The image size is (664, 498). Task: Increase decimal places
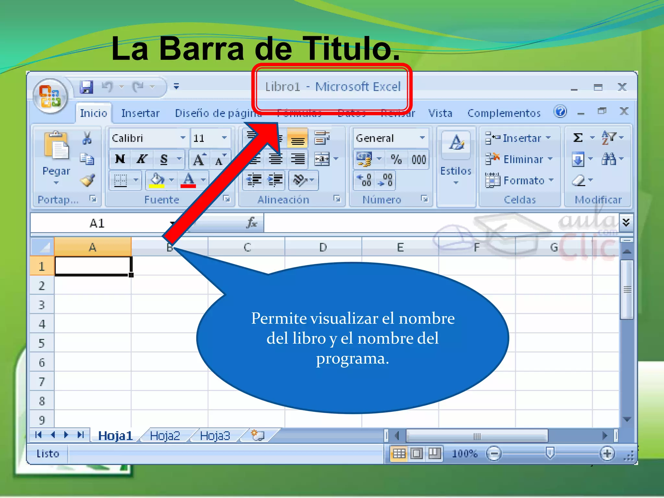(364, 180)
